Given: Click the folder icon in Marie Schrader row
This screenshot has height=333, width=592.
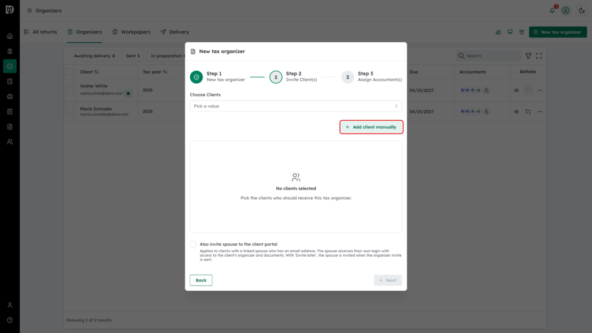Looking at the screenshot, I should (x=528, y=112).
